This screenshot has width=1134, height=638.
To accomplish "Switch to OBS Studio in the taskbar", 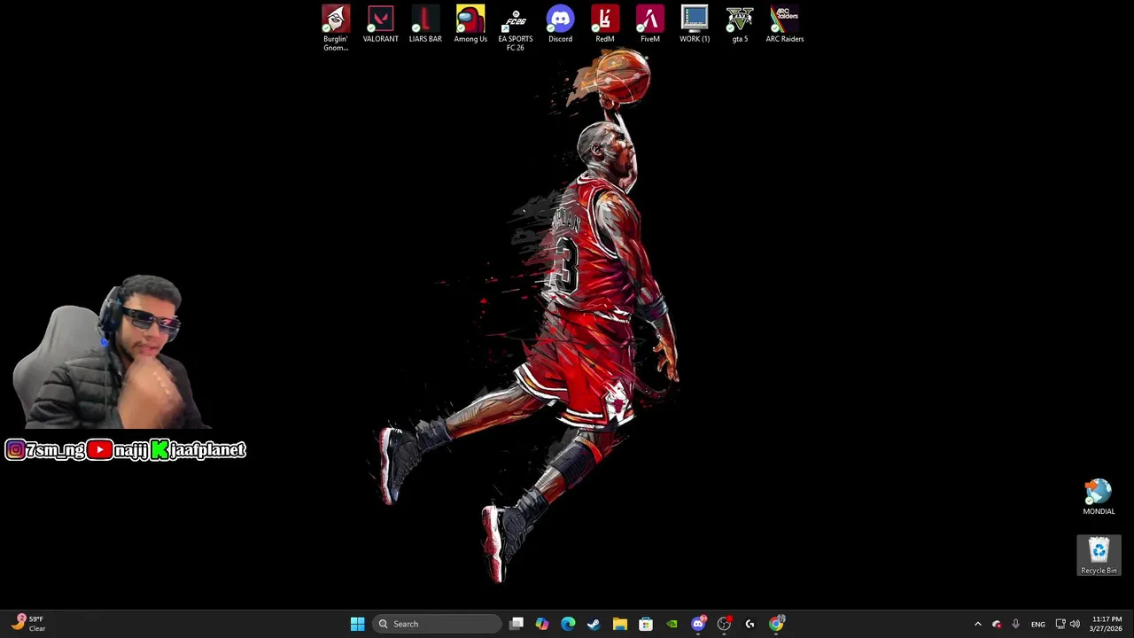I will (x=724, y=624).
